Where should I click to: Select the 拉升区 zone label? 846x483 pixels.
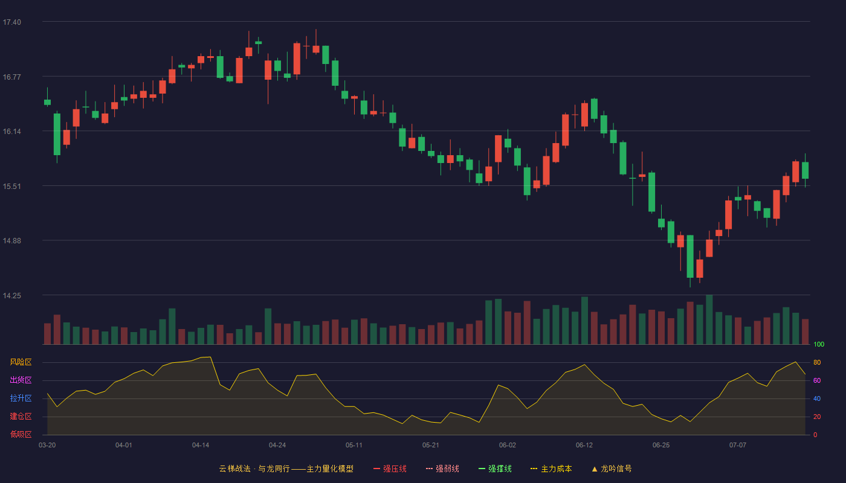[21, 398]
